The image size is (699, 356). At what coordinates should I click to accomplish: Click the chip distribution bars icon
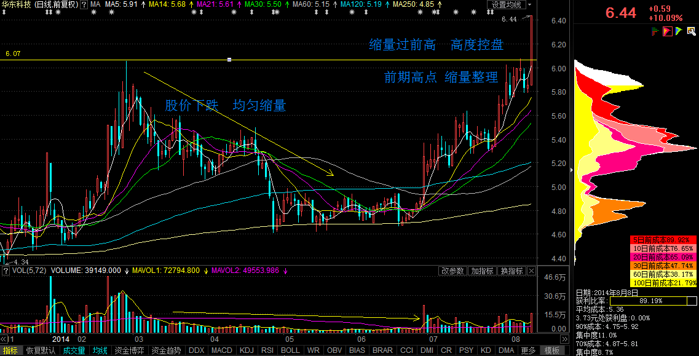(x=656, y=31)
